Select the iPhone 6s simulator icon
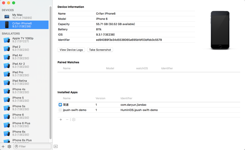 point(7,133)
